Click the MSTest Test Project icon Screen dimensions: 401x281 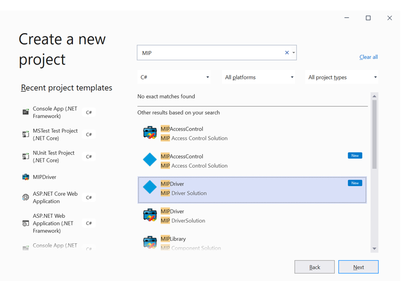coord(26,134)
